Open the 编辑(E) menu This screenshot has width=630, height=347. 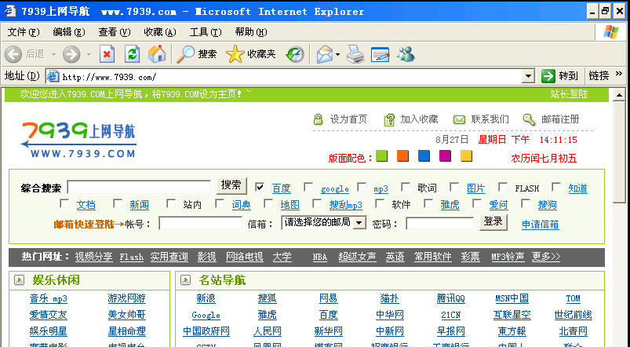pyautogui.click(x=69, y=32)
